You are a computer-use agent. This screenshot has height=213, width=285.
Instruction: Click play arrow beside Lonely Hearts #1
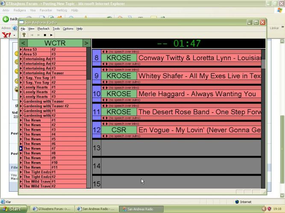pyautogui.click(x=22, y=87)
